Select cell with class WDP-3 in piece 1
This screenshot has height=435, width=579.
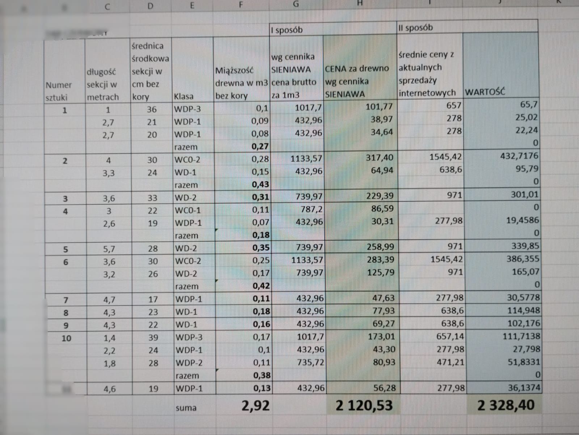click(193, 109)
